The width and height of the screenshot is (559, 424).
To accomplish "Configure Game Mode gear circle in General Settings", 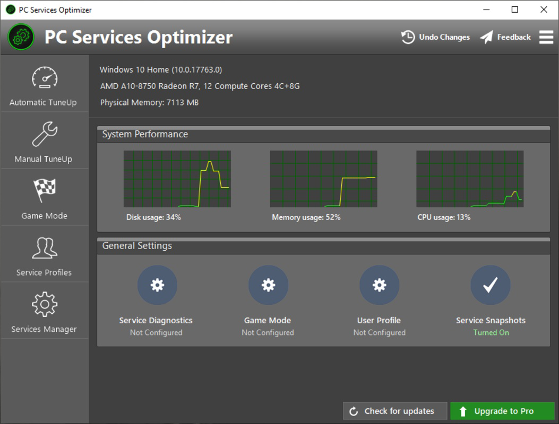I will [268, 285].
